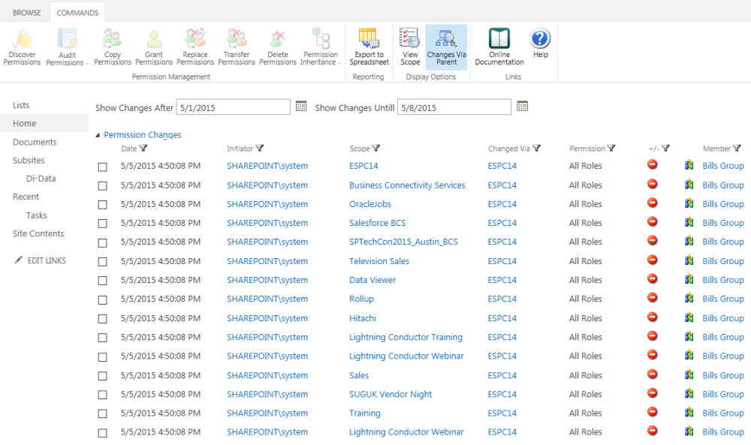Click the EDIT LINKS pencil icon
This screenshot has width=751, height=445.
18,260
